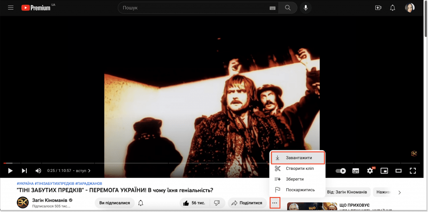Open the ЩО ПРИХОВУЄ video thumbnail

coord(311,206)
